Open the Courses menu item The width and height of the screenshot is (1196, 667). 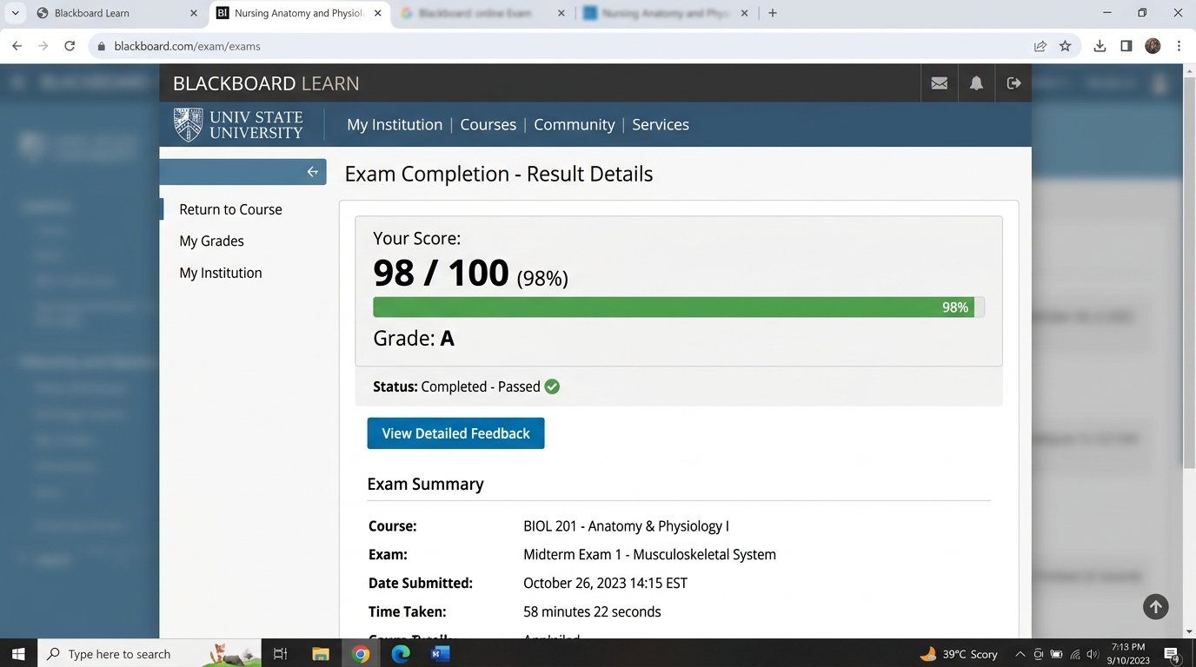[488, 125]
